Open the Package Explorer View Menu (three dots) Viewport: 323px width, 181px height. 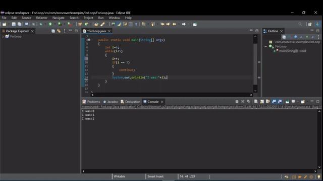coord(65,31)
